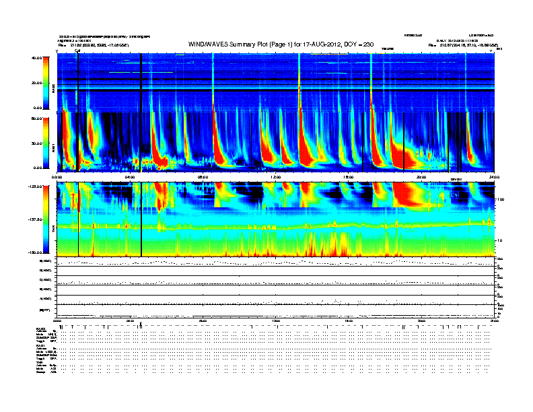The height and width of the screenshot is (412, 533).
Task: Click the TNR color scale bar
Action: (x=46, y=219)
